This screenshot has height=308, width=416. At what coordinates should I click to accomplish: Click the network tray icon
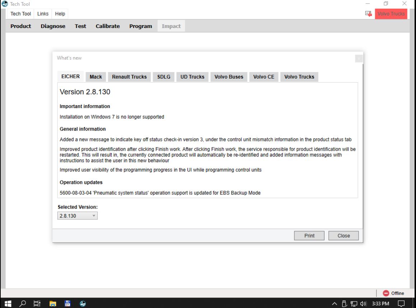(354, 304)
